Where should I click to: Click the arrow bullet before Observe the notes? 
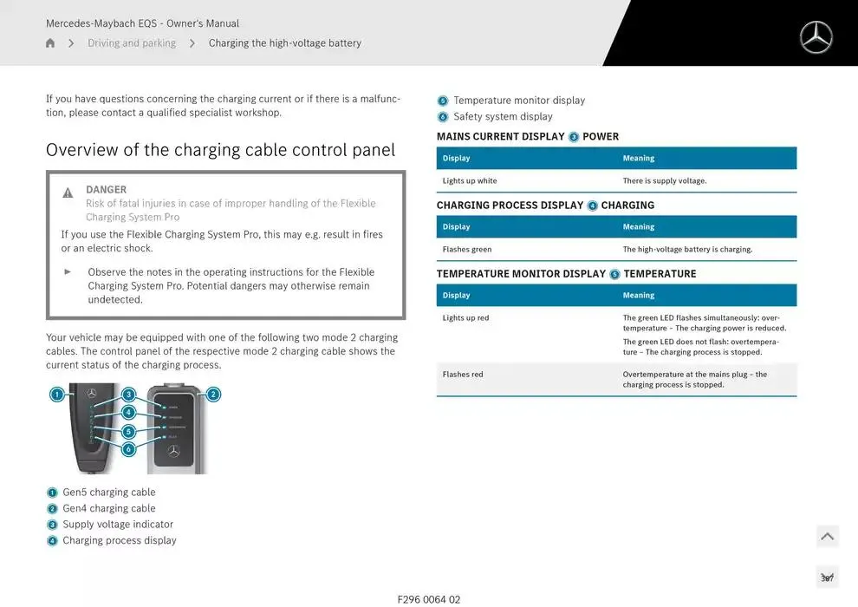coord(68,271)
